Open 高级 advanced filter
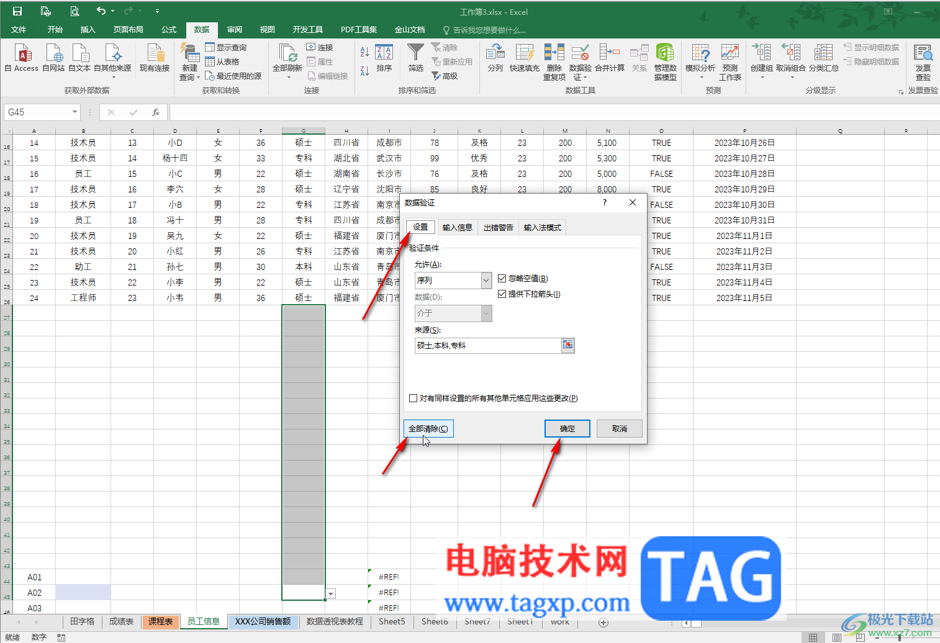940x643 pixels. [x=445, y=76]
